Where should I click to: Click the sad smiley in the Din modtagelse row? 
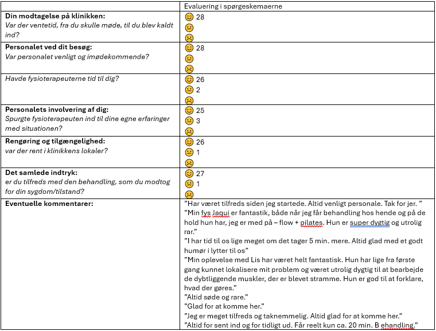tap(189, 38)
